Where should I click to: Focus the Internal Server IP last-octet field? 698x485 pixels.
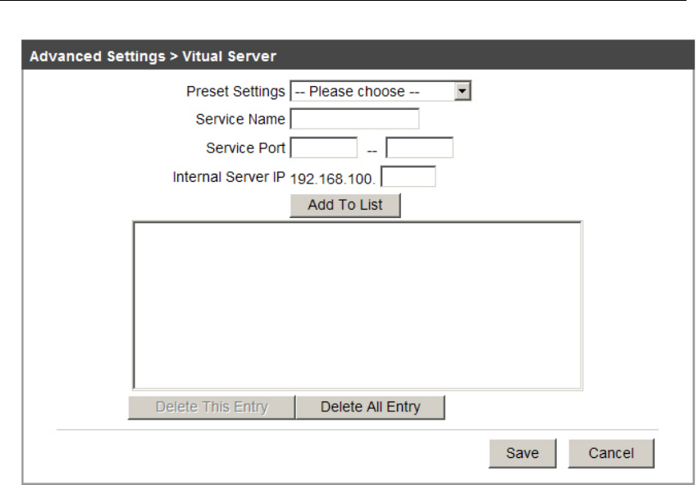[x=409, y=178]
